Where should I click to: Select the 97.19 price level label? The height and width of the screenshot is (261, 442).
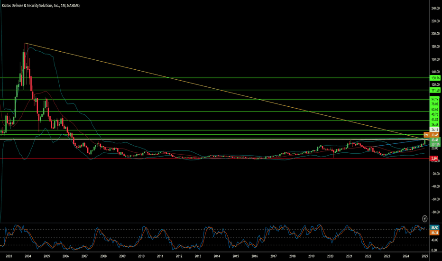[435, 99]
